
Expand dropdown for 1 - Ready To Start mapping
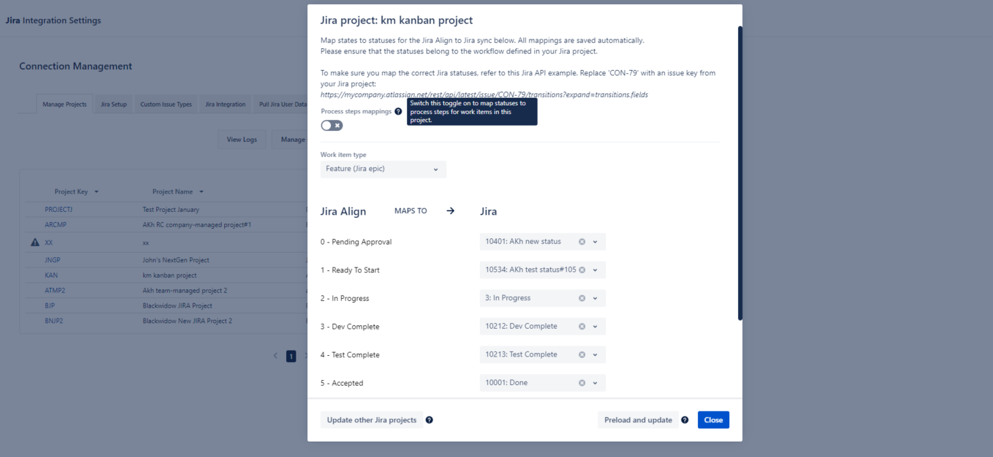click(595, 270)
